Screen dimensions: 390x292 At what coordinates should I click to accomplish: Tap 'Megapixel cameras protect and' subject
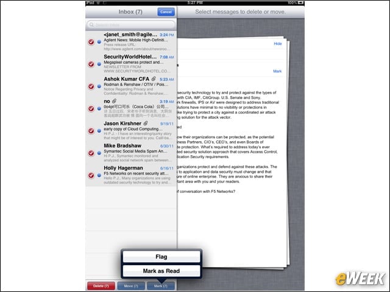(x=133, y=62)
